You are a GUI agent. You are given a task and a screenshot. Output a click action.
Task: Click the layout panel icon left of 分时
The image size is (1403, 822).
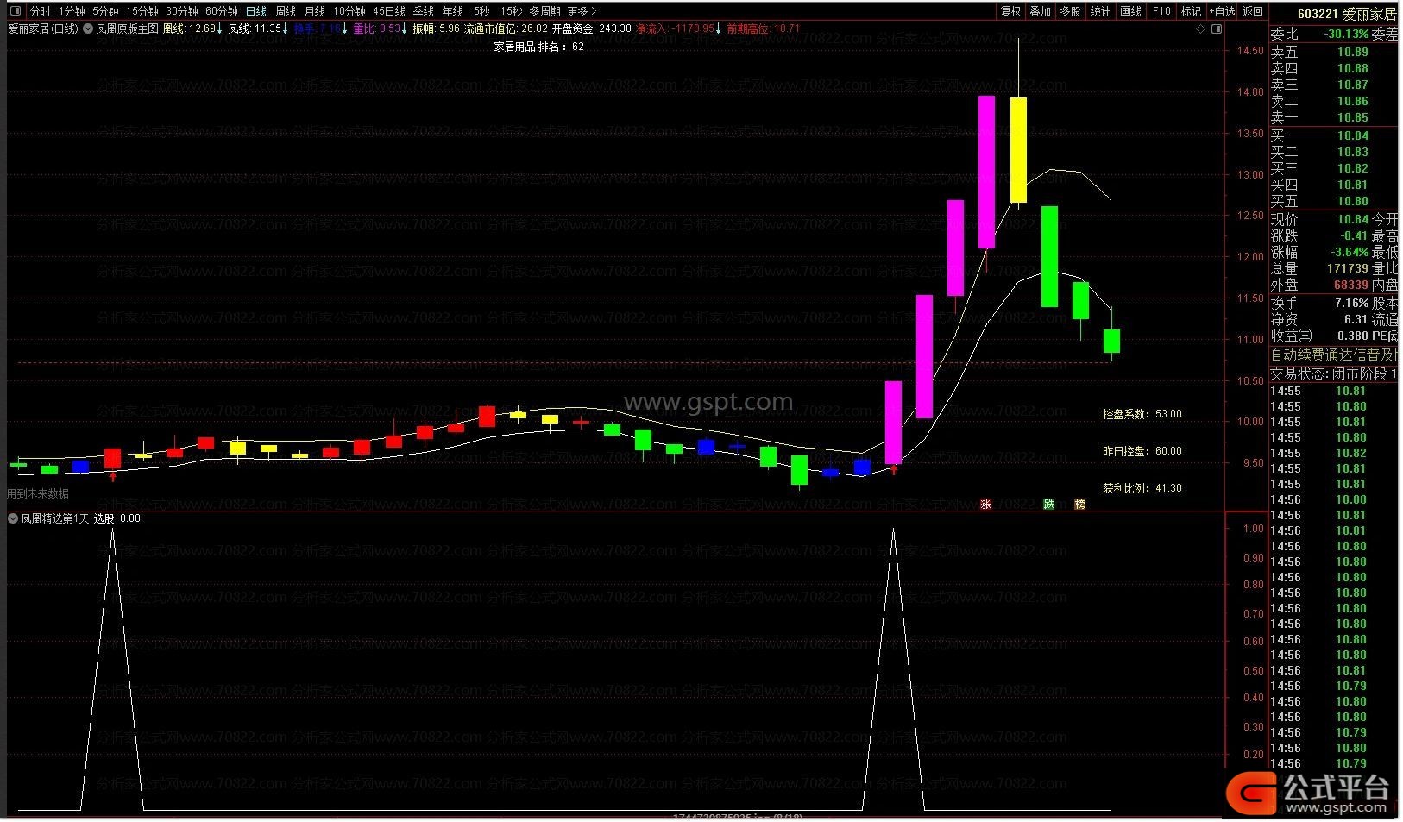[15, 11]
